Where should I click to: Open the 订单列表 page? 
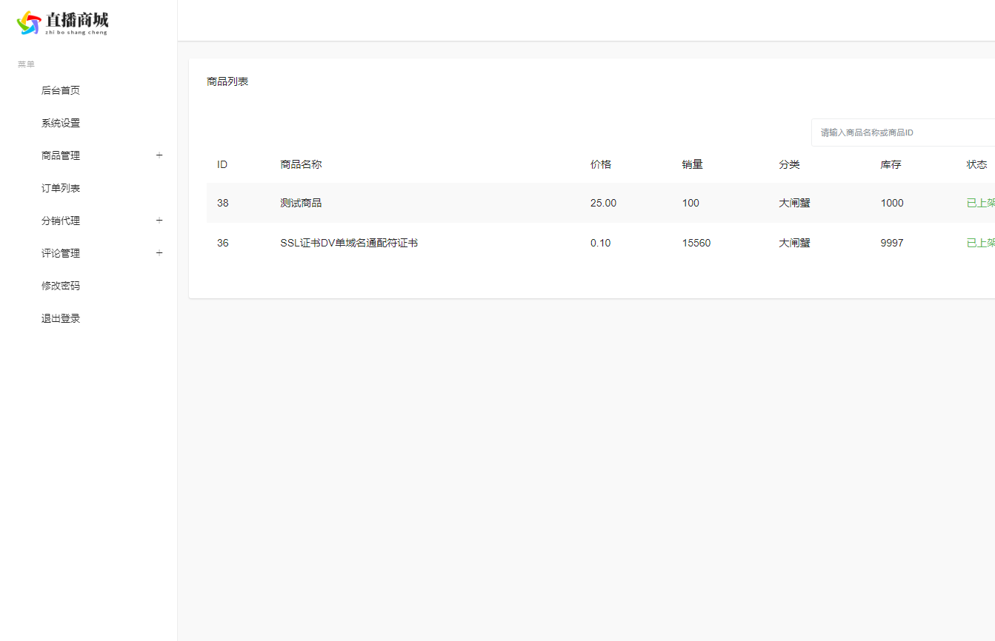click(x=61, y=188)
